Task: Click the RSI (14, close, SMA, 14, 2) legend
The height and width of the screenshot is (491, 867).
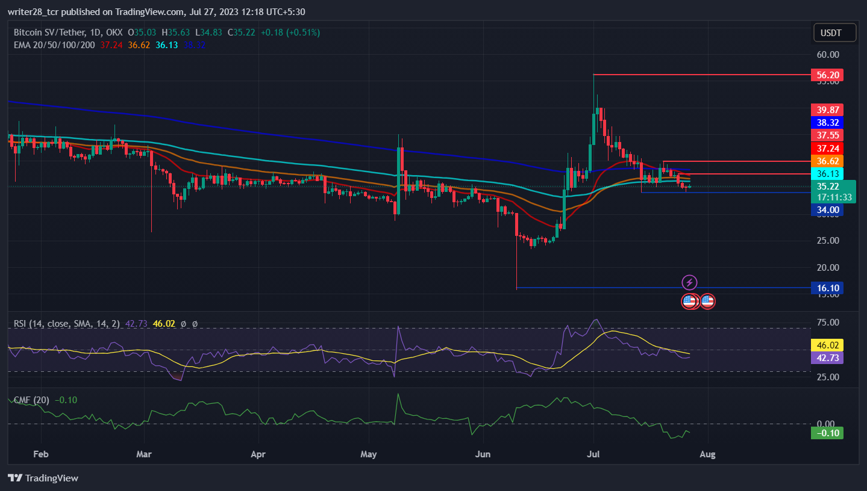Action: [67, 324]
